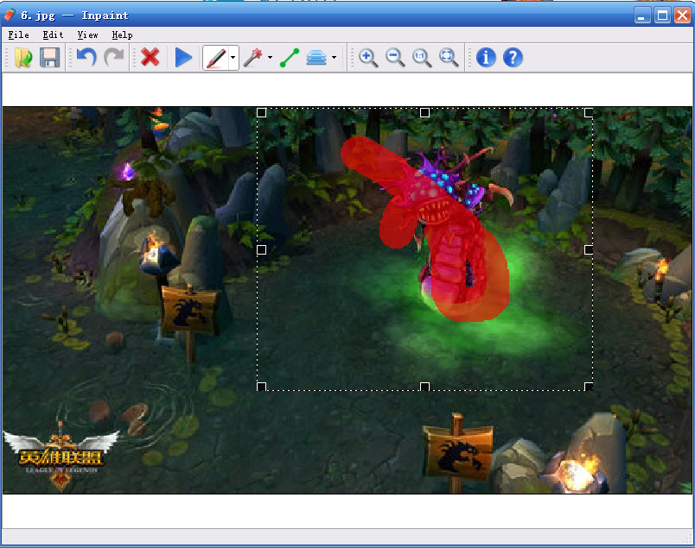Screen dimensions: 695x548
Task: Minimize the Inpaint window
Action: [641, 16]
